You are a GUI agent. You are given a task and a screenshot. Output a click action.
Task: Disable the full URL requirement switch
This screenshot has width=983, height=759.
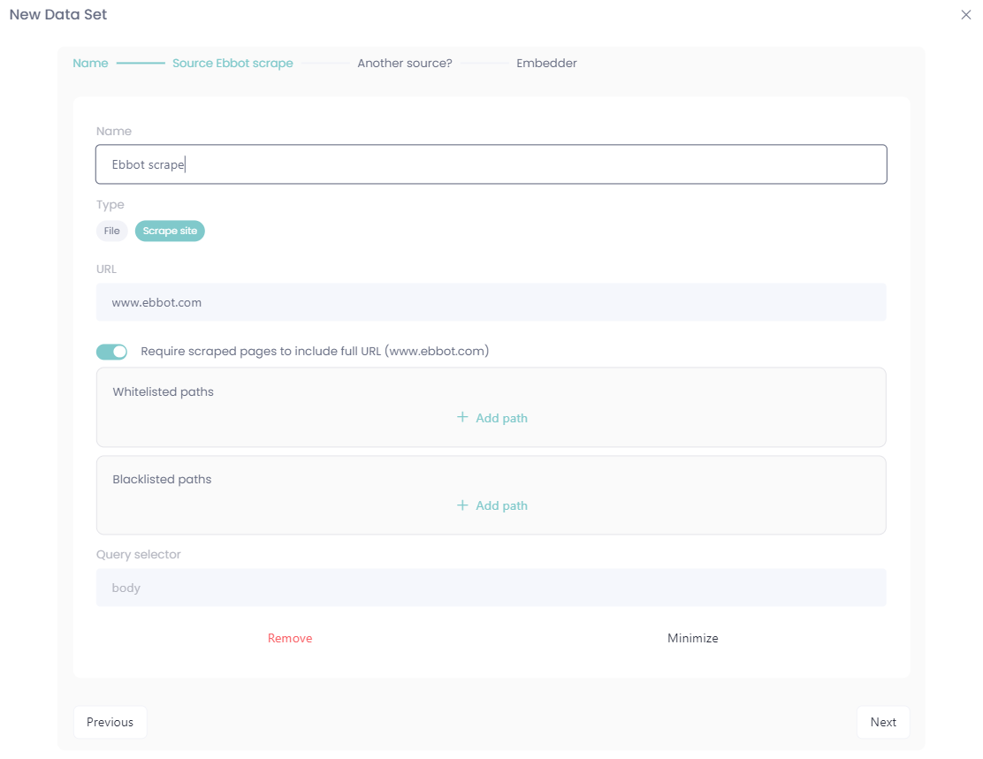[112, 352]
